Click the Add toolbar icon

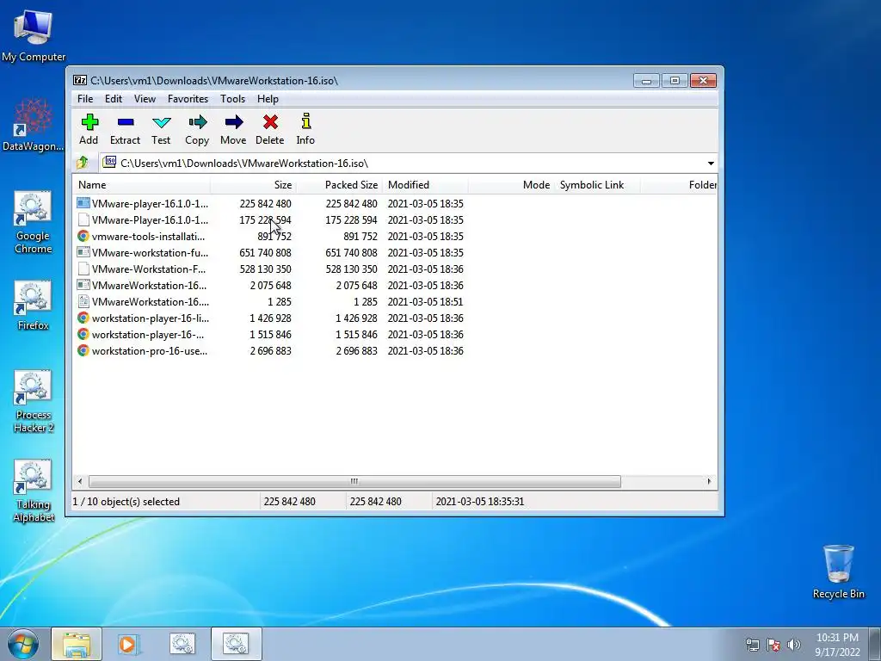[89, 122]
